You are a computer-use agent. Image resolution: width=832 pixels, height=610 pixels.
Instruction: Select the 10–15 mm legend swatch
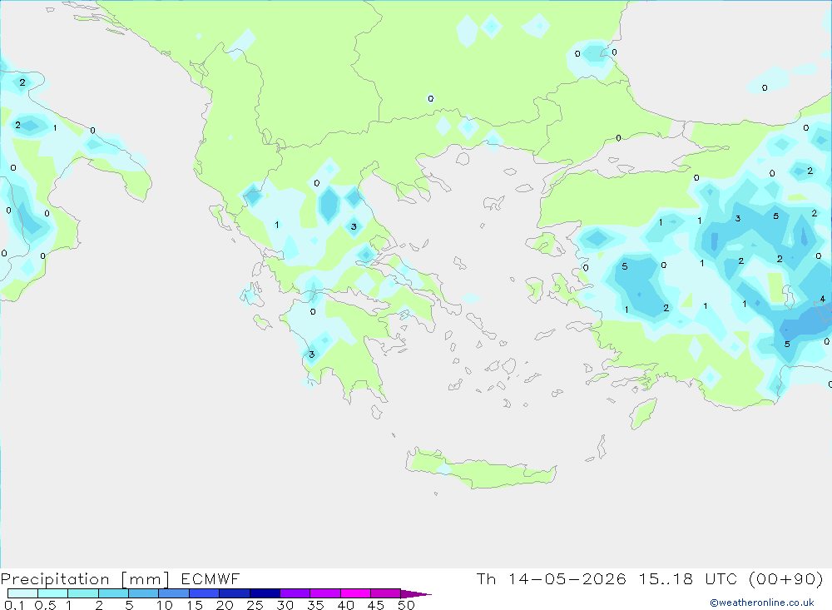174,593
